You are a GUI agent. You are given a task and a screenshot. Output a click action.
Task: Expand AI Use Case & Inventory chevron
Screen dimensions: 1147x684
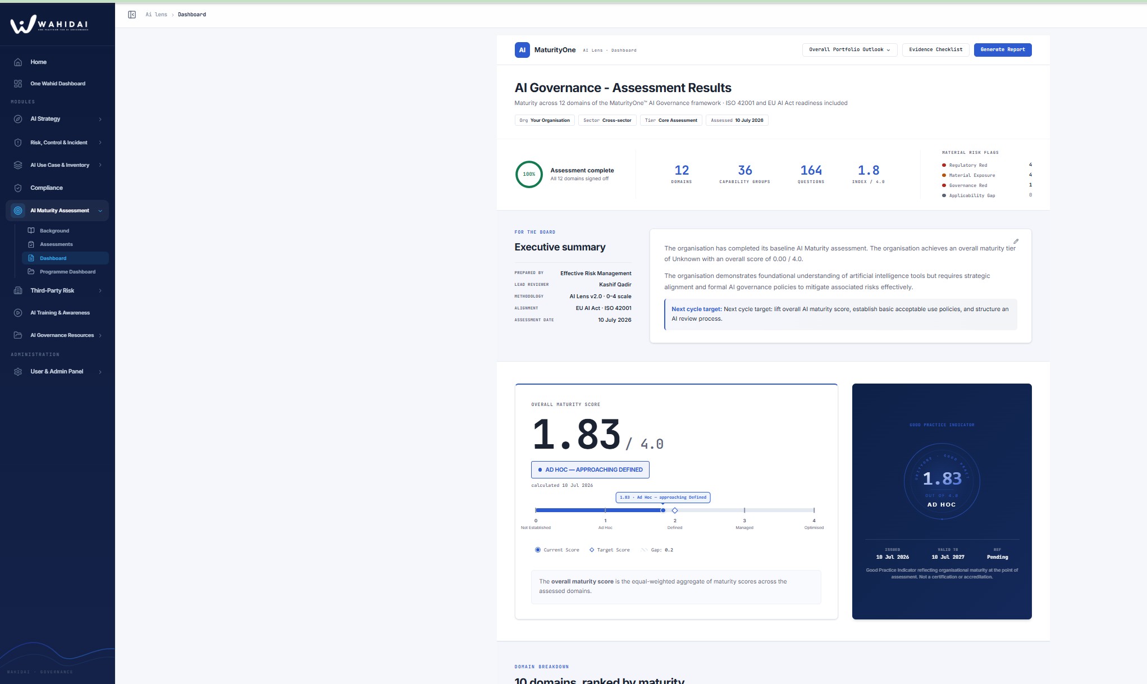pyautogui.click(x=100, y=165)
